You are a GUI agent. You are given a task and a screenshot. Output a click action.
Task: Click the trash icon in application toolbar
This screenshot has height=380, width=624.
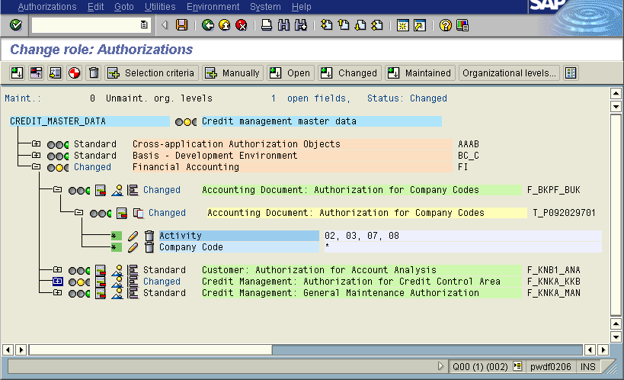tap(94, 73)
